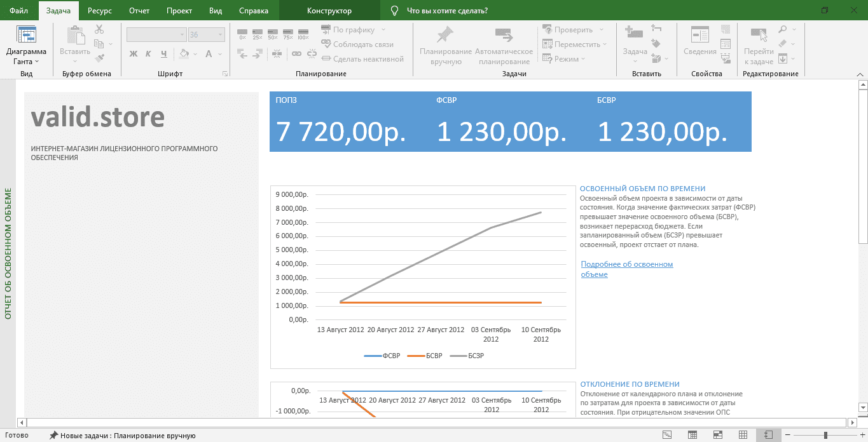Open the Отчет ribbon tab
The height and width of the screenshot is (442, 868).
point(139,11)
